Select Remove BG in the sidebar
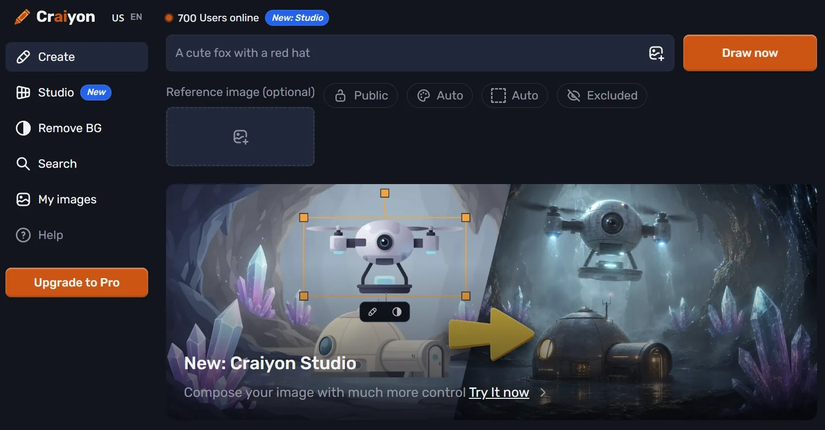The height and width of the screenshot is (430, 825). (x=77, y=128)
